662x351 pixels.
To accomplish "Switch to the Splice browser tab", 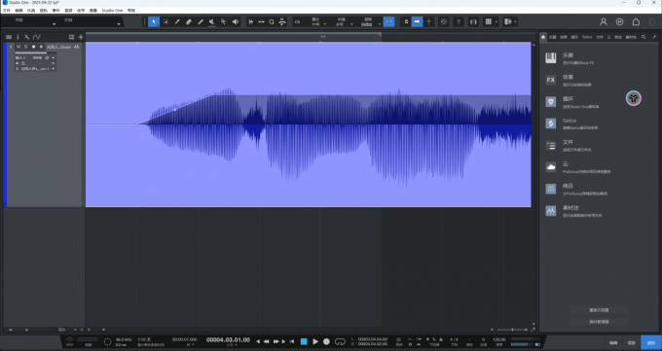I will pos(587,37).
